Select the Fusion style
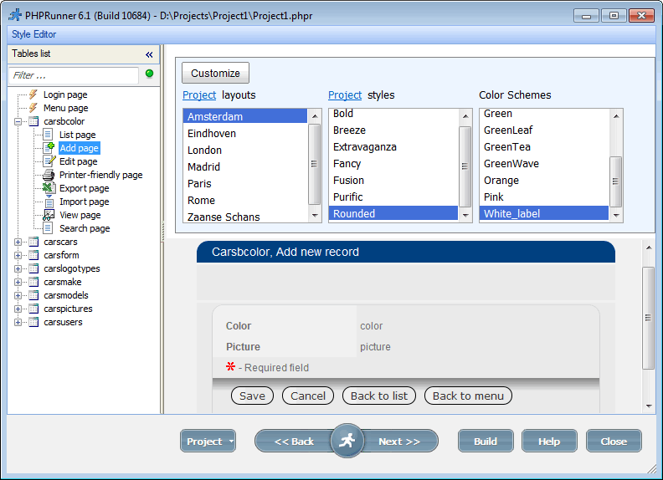Screen dimensions: 663x480 (x=393, y=181)
